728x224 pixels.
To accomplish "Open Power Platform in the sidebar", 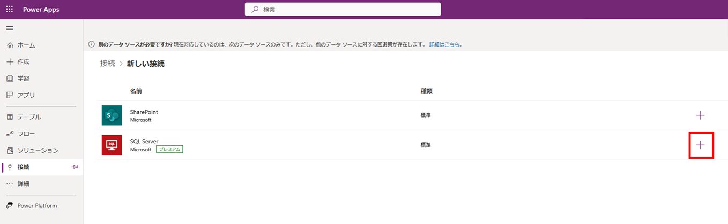I will click(41, 206).
